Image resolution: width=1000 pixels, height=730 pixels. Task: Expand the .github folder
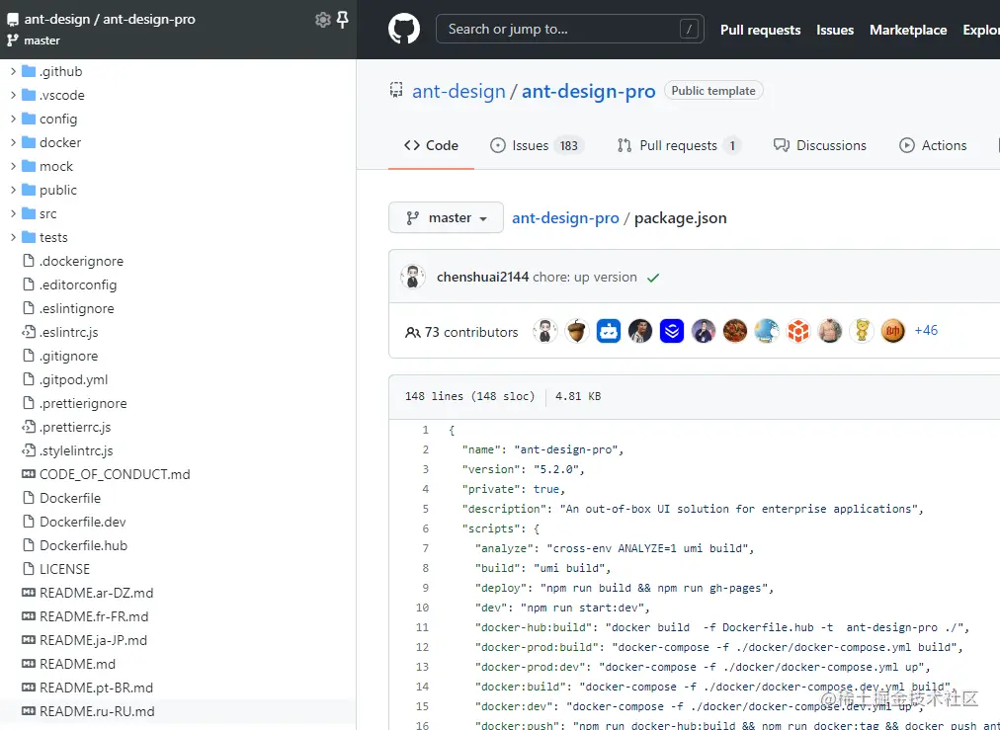click(x=14, y=71)
